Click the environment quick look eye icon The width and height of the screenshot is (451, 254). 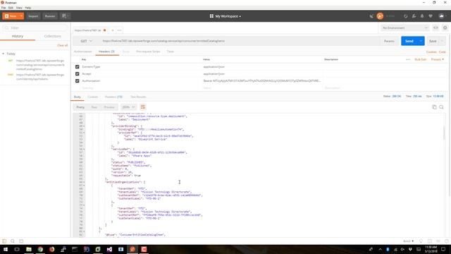click(435, 28)
